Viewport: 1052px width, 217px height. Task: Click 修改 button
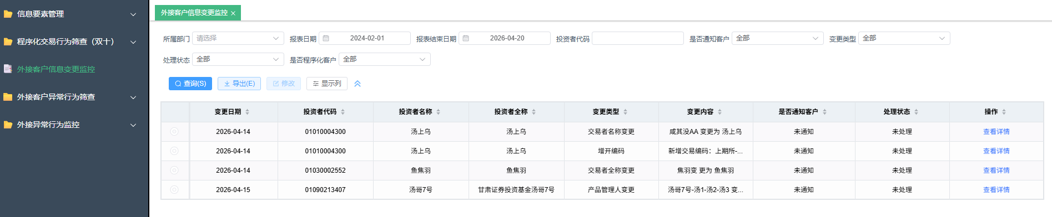tap(284, 84)
